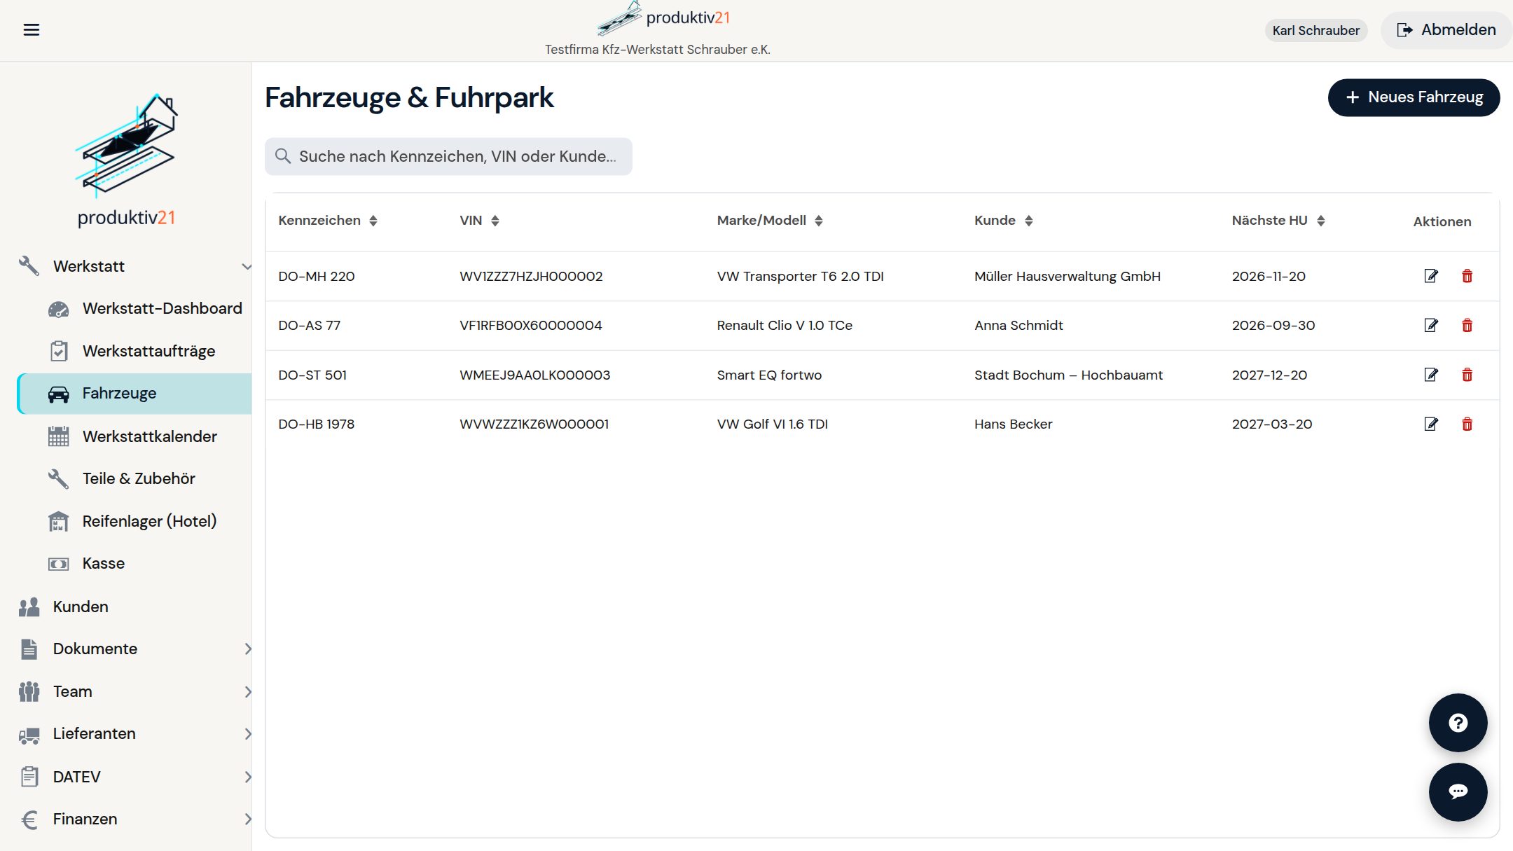The image size is (1513, 851).
Task: Edit vehicle DO-HB 1978
Action: click(1431, 424)
